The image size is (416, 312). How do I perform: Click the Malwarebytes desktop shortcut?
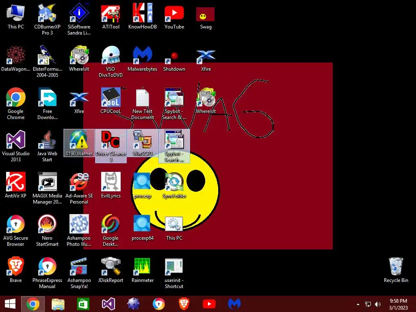click(x=143, y=58)
